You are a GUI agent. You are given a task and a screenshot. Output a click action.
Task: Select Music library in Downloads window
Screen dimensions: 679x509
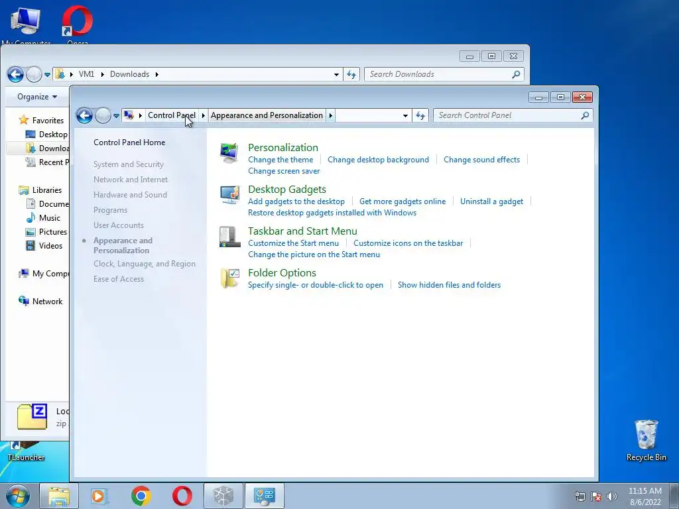[43, 217]
